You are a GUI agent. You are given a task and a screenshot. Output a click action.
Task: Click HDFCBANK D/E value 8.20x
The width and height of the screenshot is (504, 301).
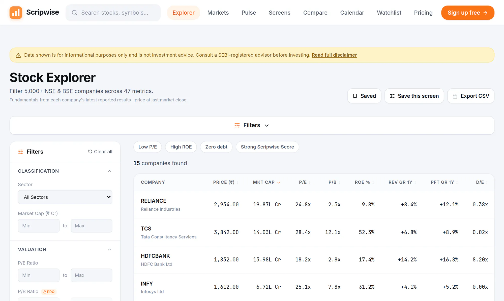[x=480, y=260]
